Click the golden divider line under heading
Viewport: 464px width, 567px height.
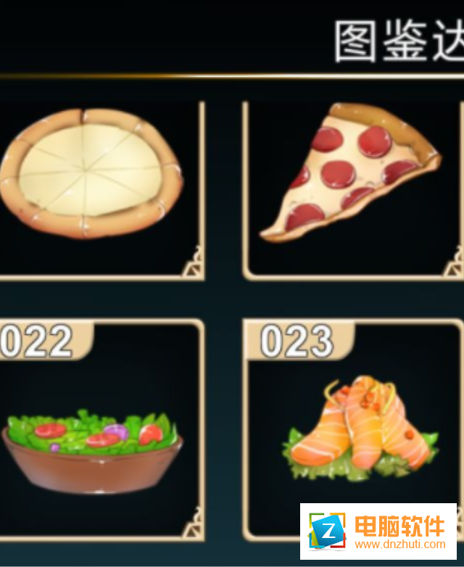coord(232,76)
